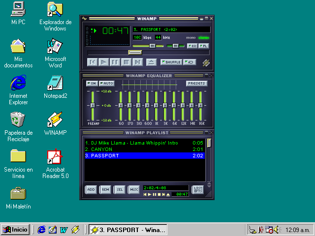Select WINAMP desktop shortcut
Image resolution: width=315 pixels, height=236 pixels.
pyautogui.click(x=55, y=123)
